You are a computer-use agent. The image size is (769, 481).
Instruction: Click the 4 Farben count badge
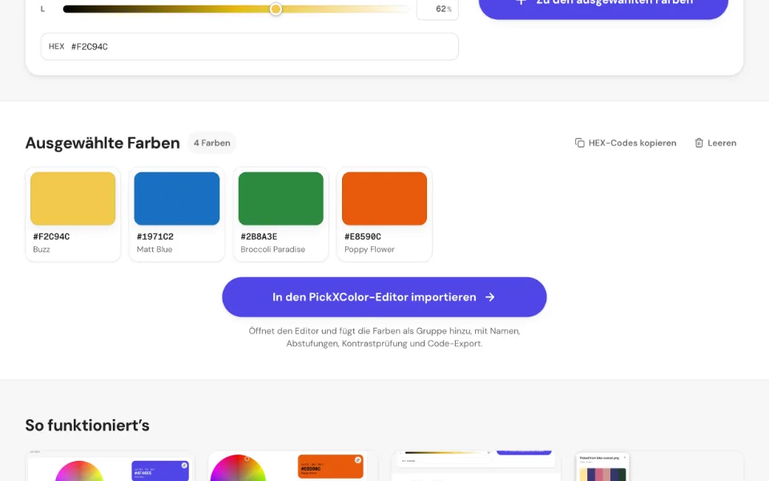pyautogui.click(x=211, y=143)
